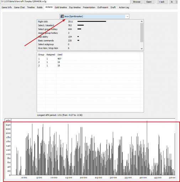Viewport: 180px width, 182px height.
Task: Select the Basic commands row
Action: [x=89, y=41]
